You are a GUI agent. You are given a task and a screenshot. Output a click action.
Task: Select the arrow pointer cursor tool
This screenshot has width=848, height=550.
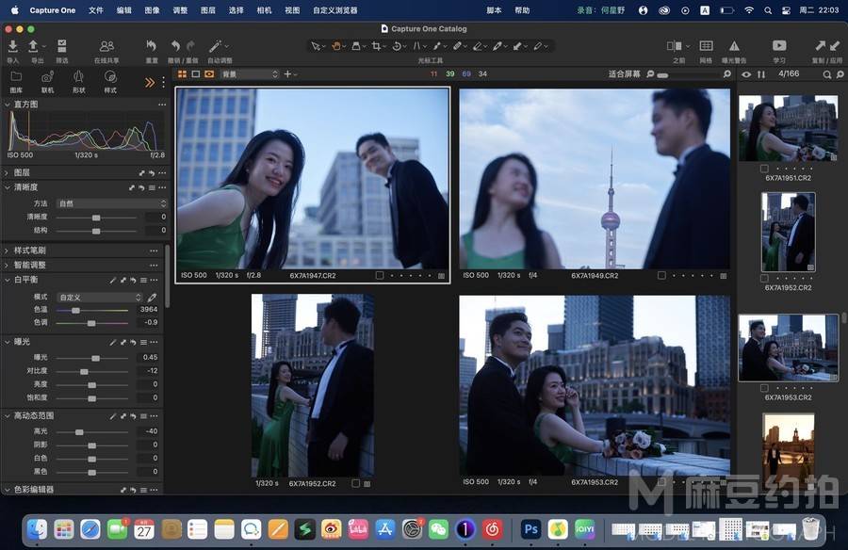pos(316,46)
